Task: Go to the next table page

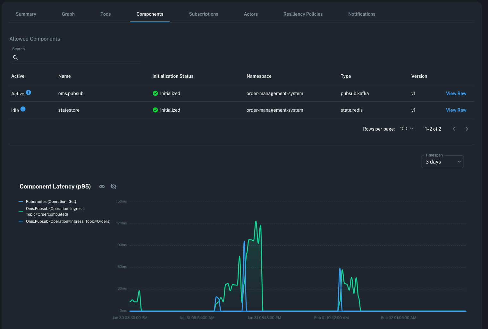Action: point(467,129)
